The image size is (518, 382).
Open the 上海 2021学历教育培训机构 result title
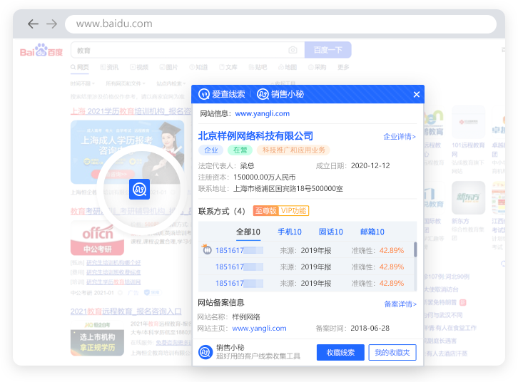131,111
